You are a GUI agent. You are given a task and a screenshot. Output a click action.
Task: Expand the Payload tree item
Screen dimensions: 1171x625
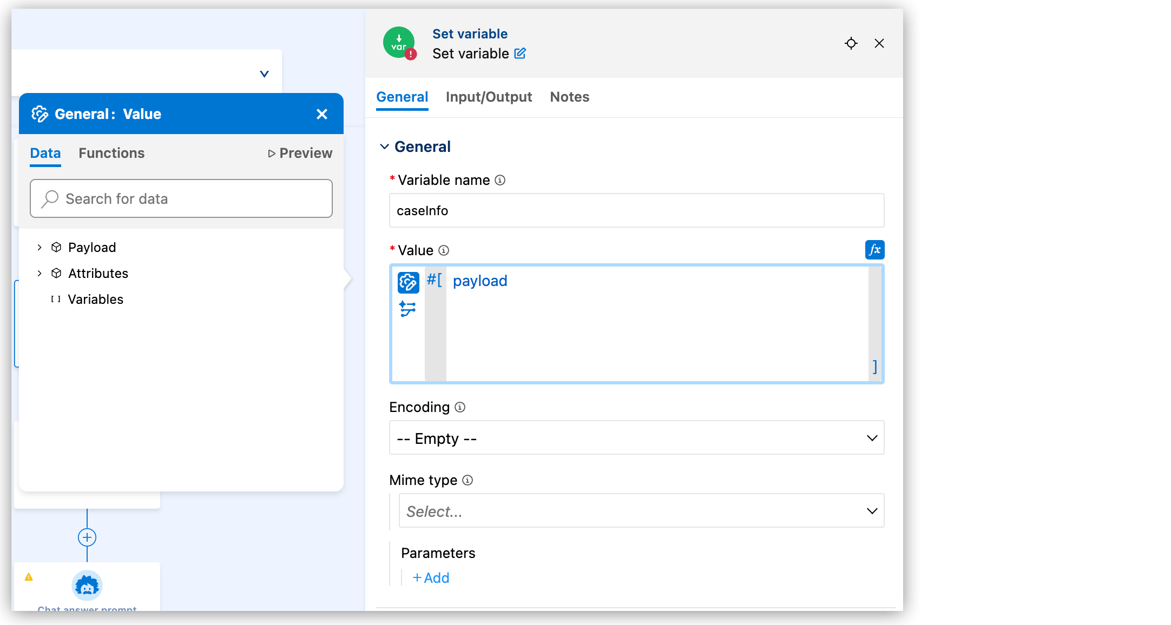[39, 247]
